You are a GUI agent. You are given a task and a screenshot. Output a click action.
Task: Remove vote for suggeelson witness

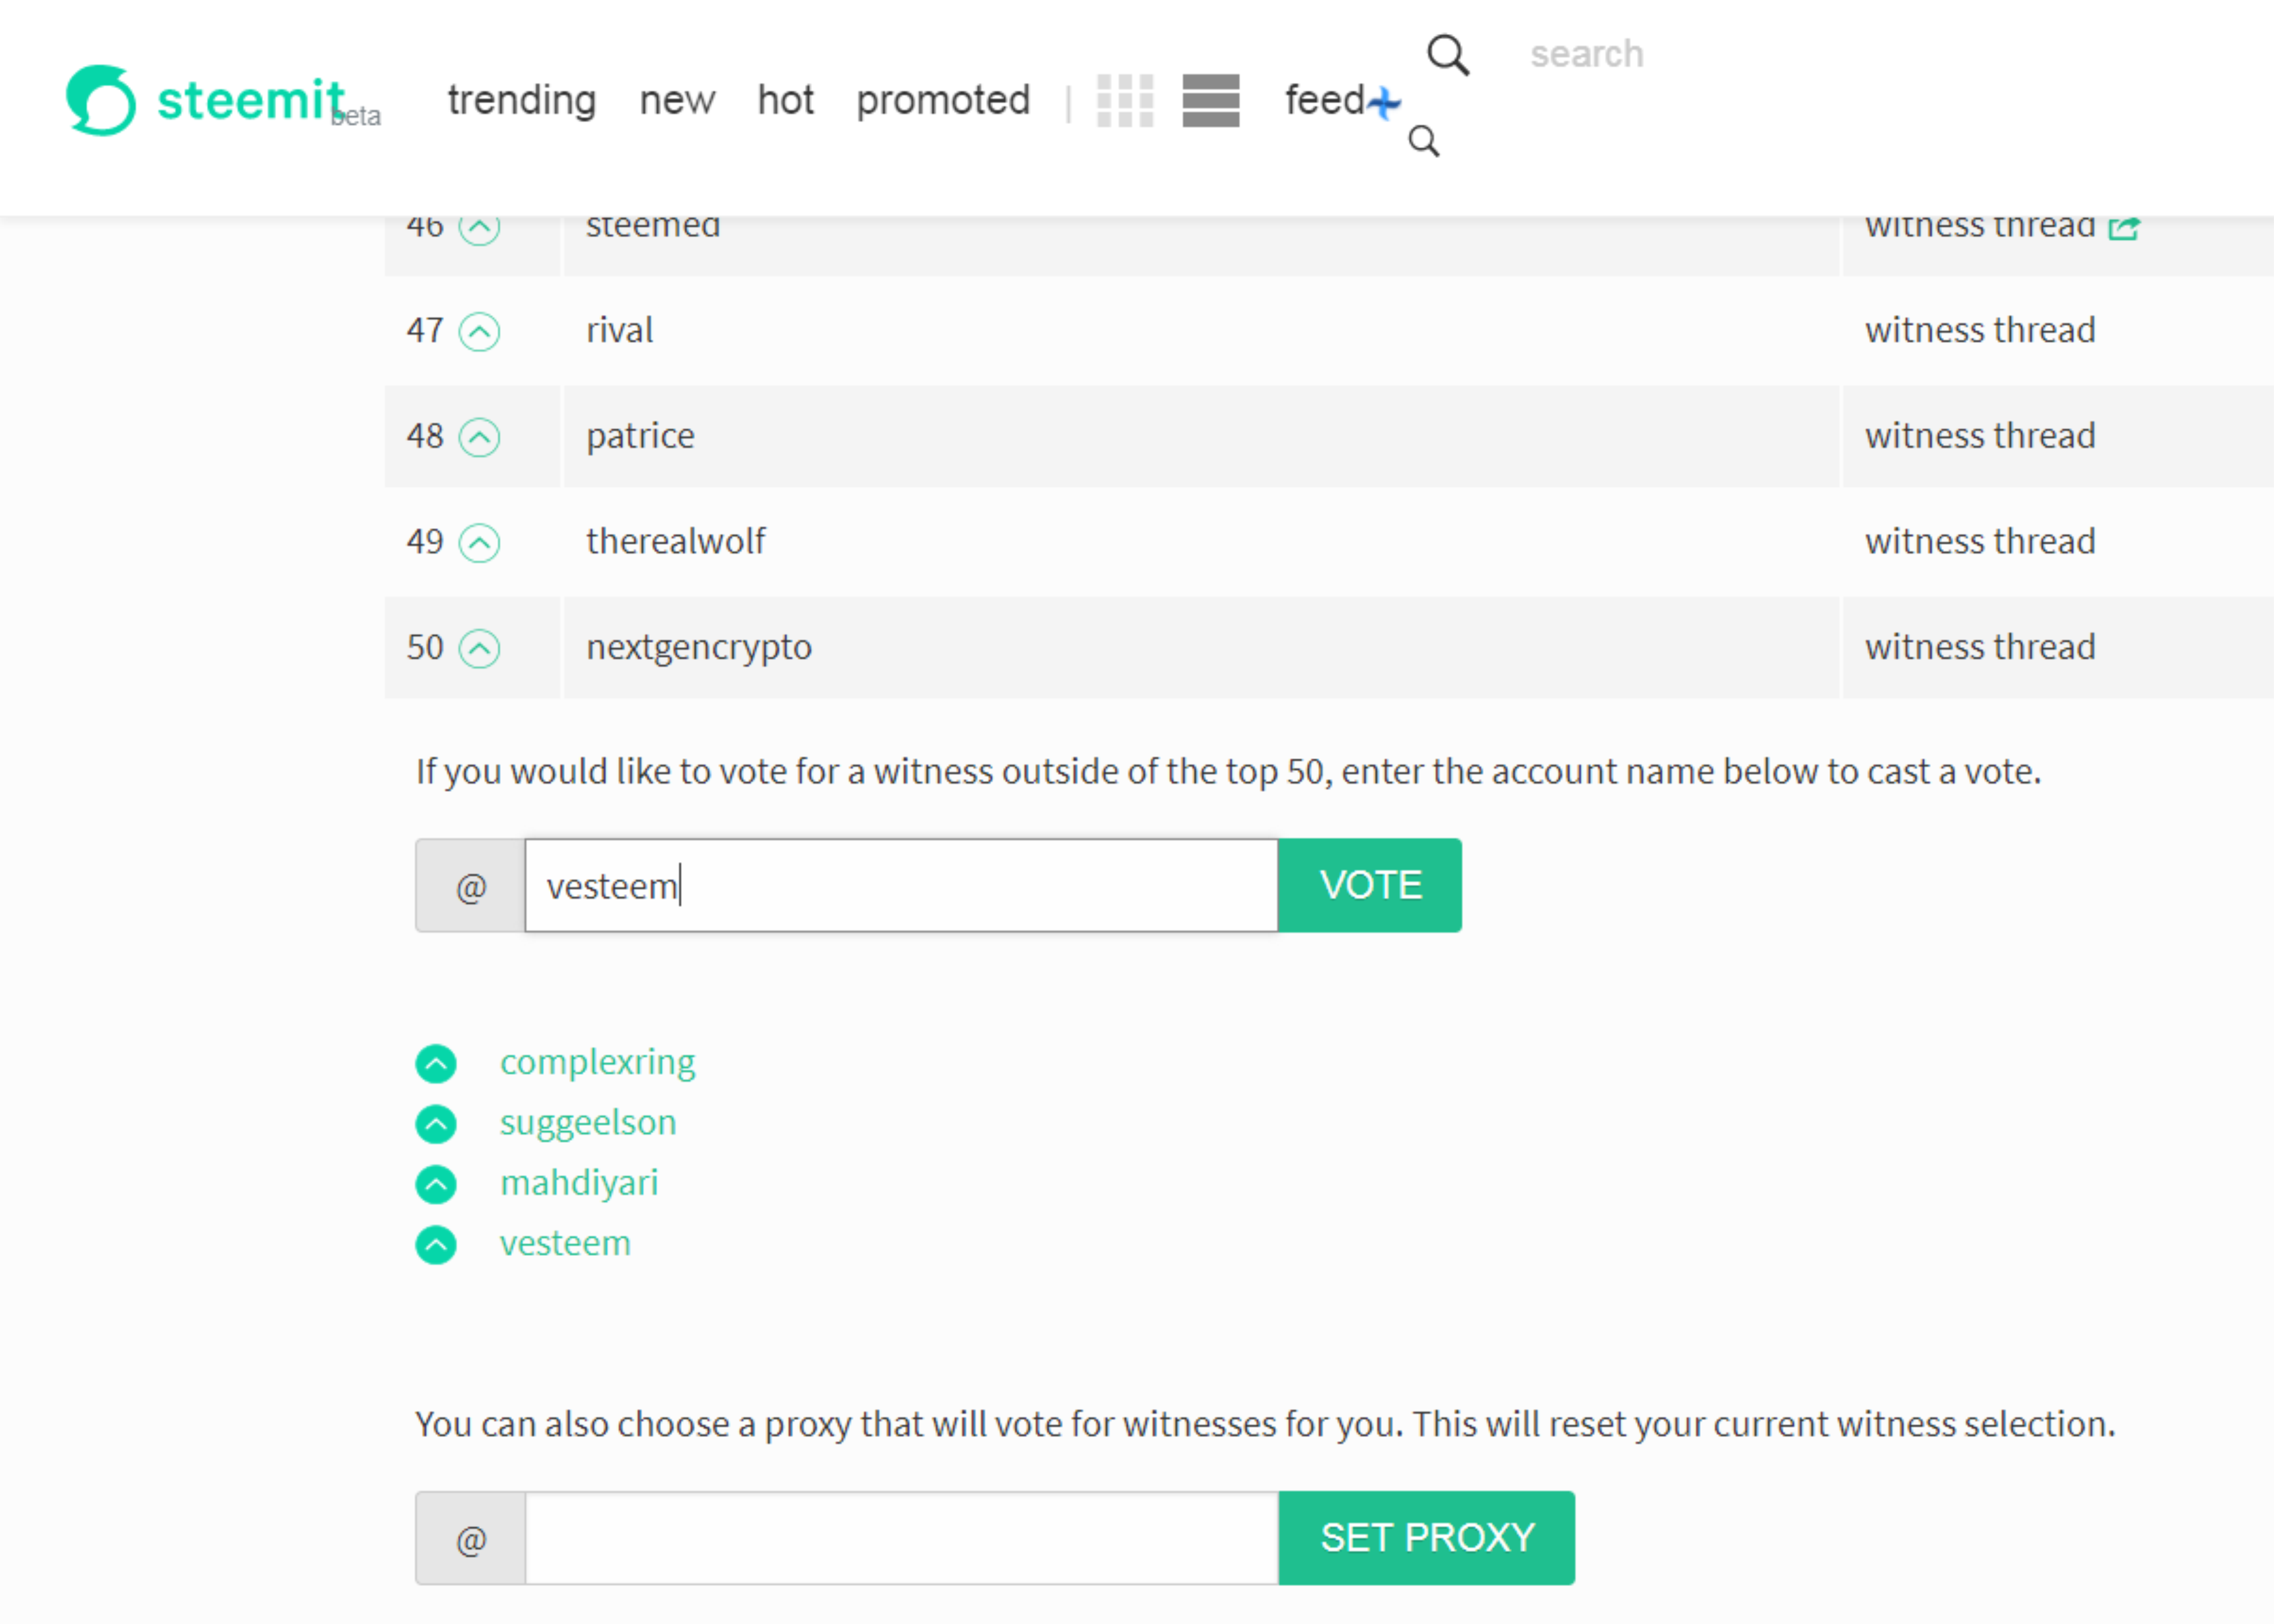click(436, 1124)
